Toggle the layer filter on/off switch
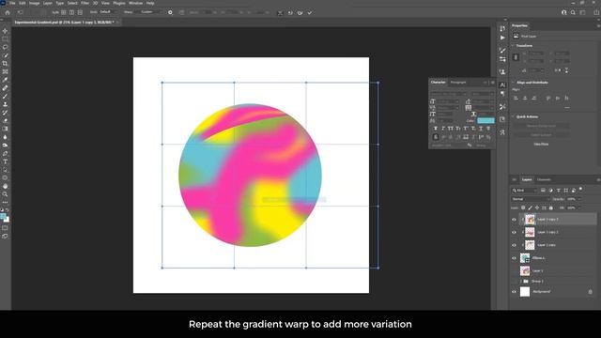The width and height of the screenshot is (601, 338). (x=581, y=190)
